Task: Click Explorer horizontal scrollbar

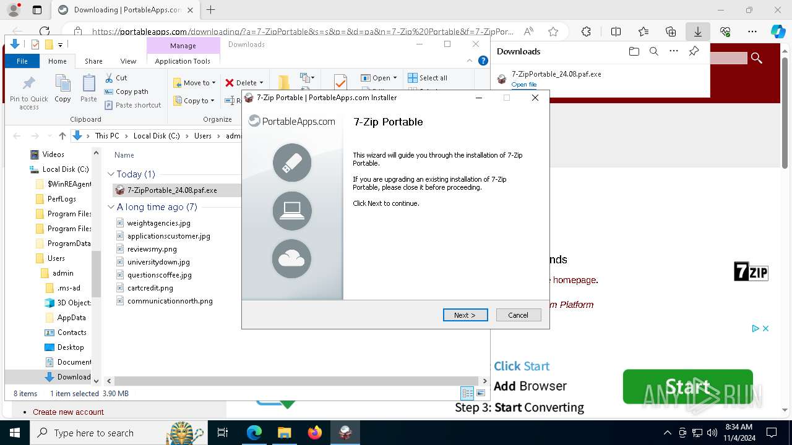Action: (x=297, y=381)
